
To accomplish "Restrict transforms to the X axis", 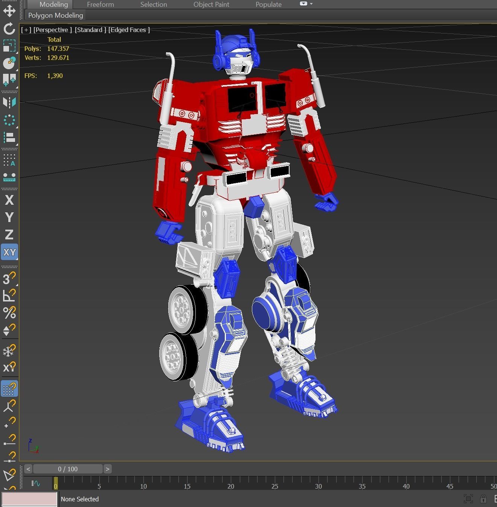I will (9, 200).
